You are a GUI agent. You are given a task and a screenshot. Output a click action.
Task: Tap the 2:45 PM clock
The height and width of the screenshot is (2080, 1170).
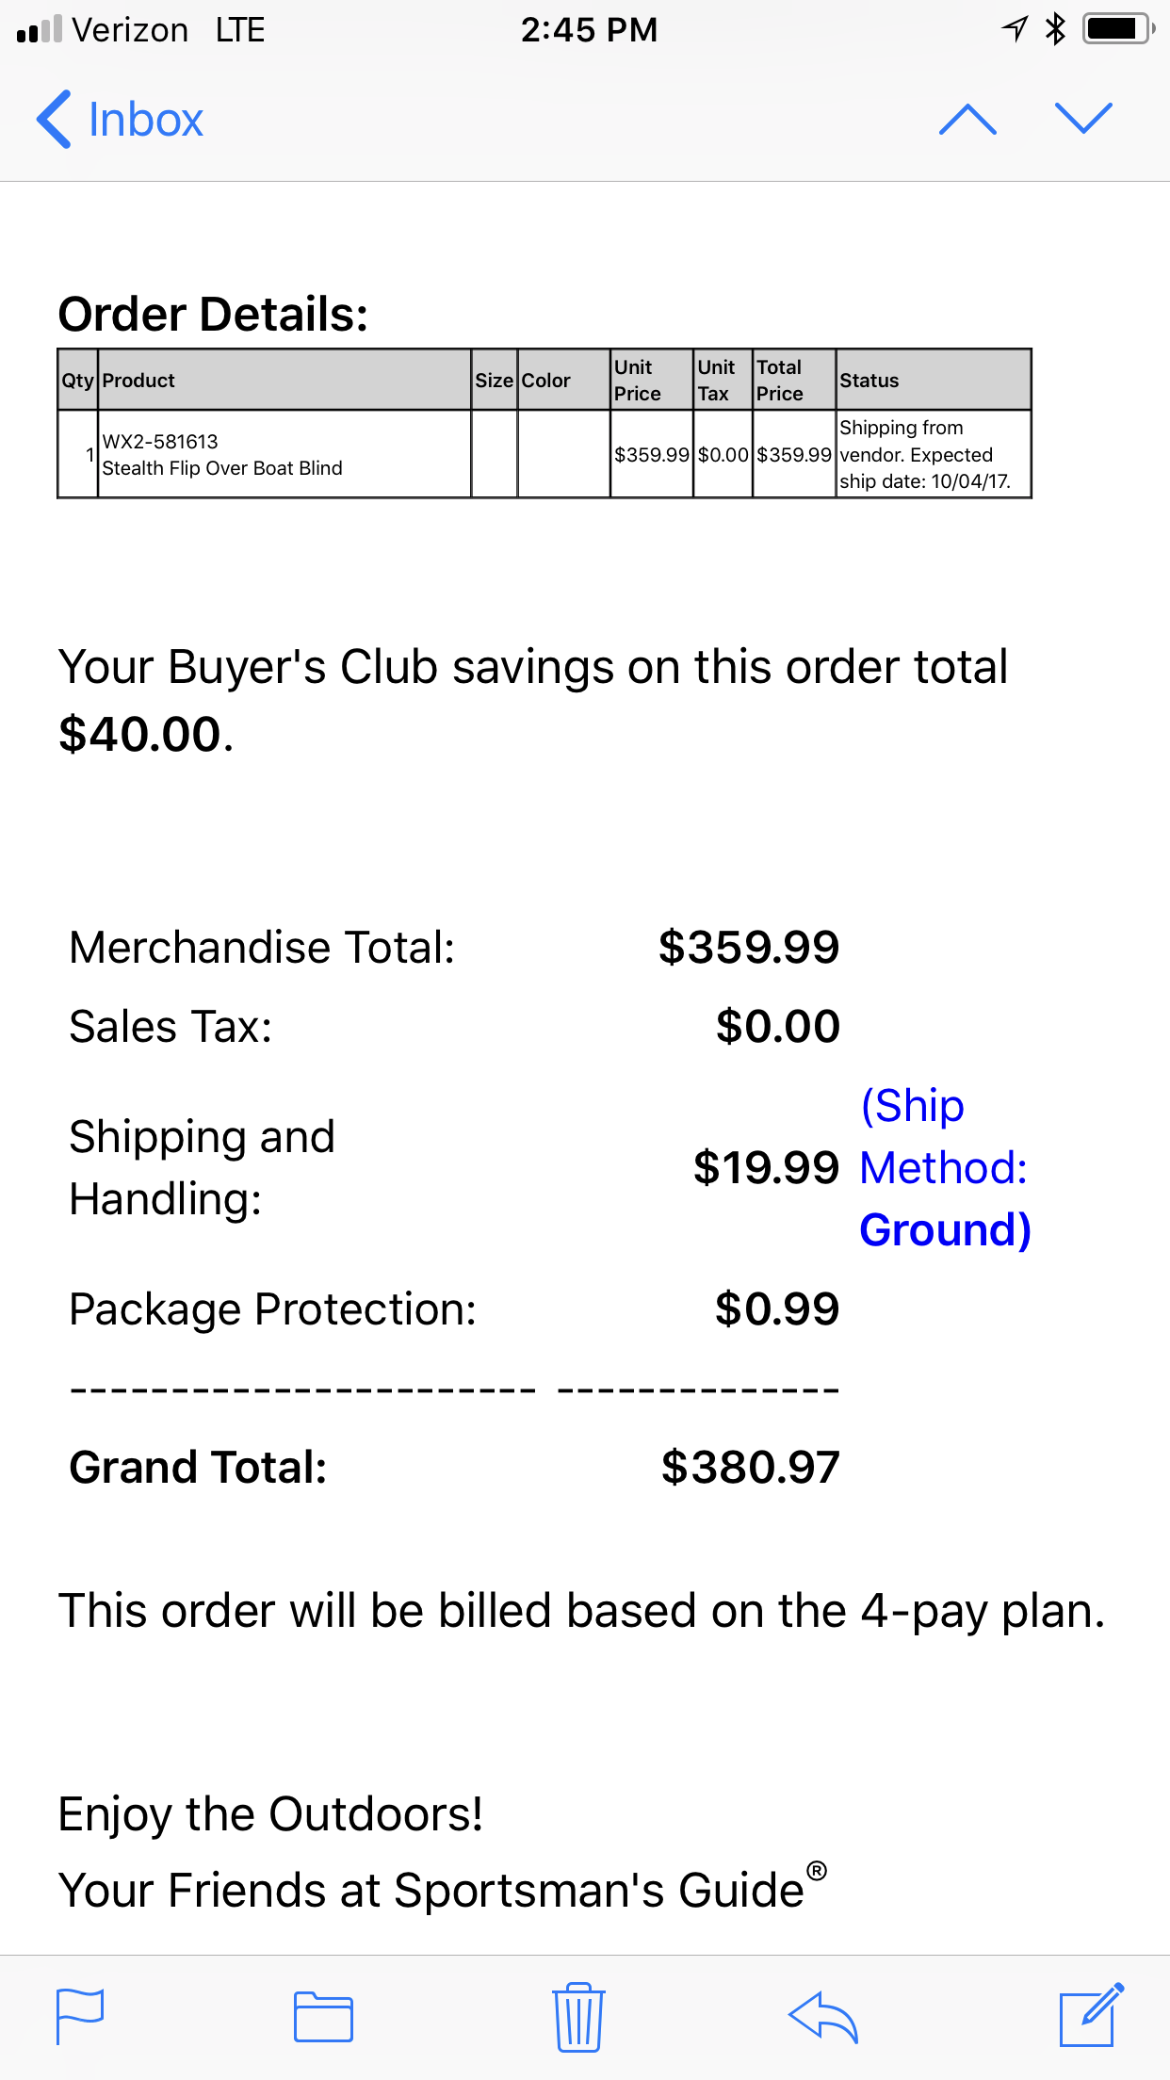(590, 30)
